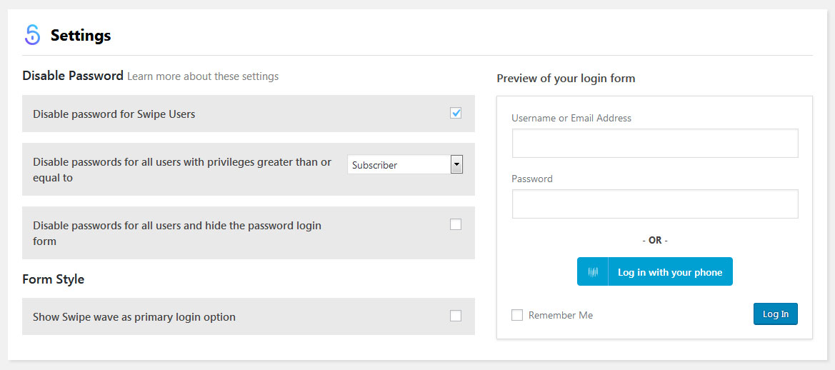Click the Remember Me label text
This screenshot has height=370, width=835.
[x=561, y=315]
